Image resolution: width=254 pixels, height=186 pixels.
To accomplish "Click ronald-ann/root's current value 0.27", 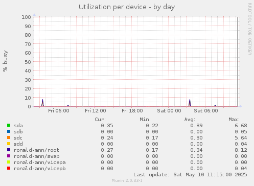I will 107,150.
